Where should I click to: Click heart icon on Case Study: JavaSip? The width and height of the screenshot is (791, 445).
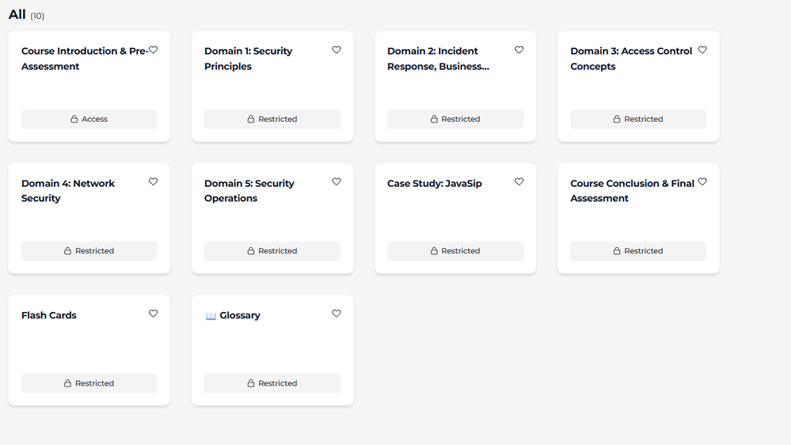pos(519,182)
